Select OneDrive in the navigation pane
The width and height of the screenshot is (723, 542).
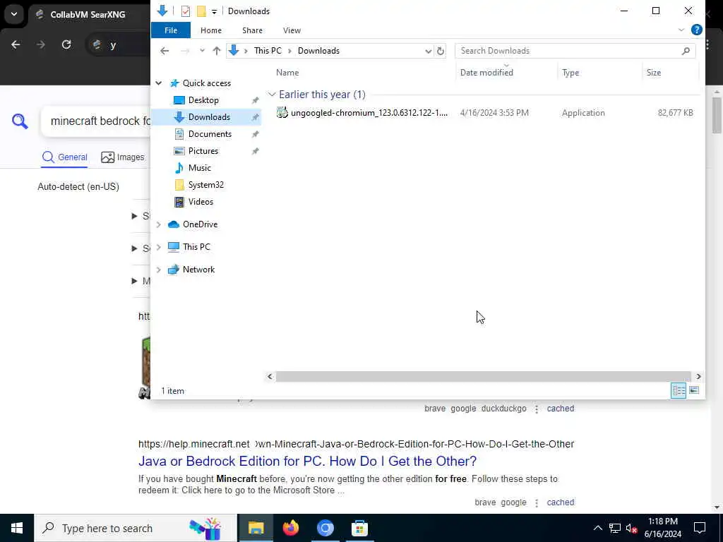200,224
